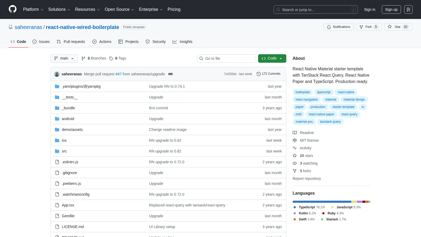Screen dimensions: 421x237
Task: Click the src folder icon
Action: point(57,151)
